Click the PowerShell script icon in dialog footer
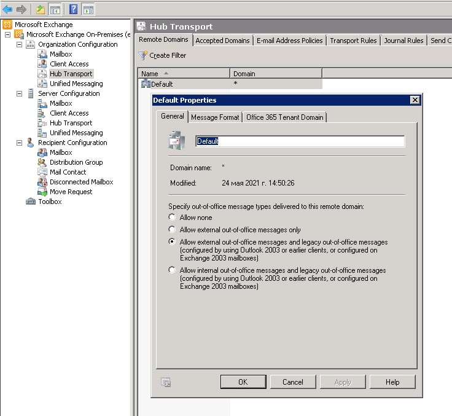 [x=166, y=382]
